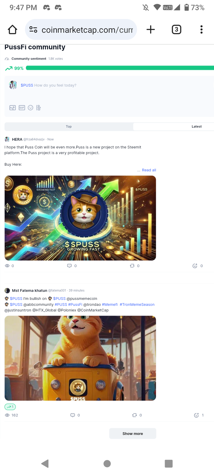
Task: Toggle the bullish reaction on Fatema's post
Action: [x=10, y=407]
